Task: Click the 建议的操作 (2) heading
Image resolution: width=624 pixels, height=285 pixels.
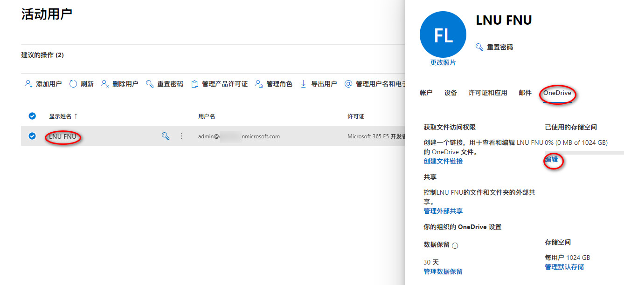Action: (x=42, y=55)
